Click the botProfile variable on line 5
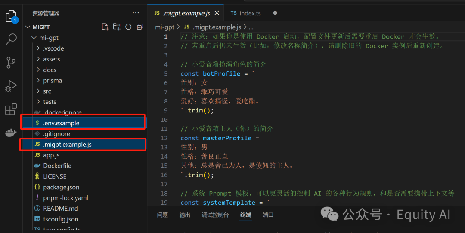Image resolution: width=465 pixels, height=233 pixels. coord(222,73)
